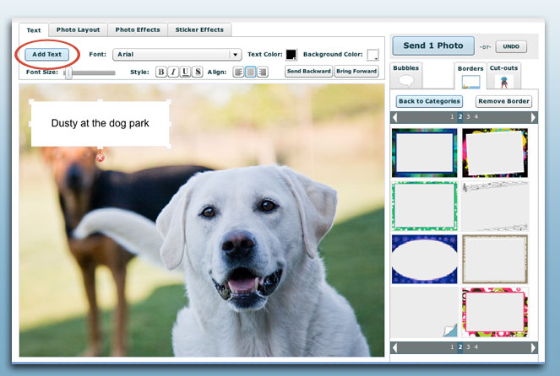Select page 3 in top pager
The image size is (560, 376).
tap(468, 117)
